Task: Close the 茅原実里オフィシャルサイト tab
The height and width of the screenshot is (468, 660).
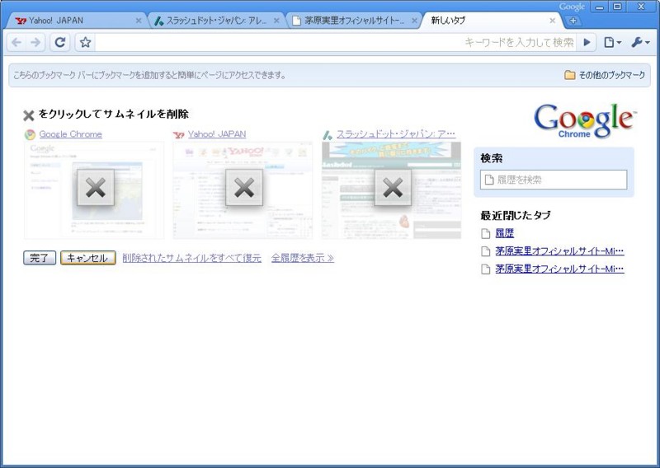Action: (x=414, y=21)
